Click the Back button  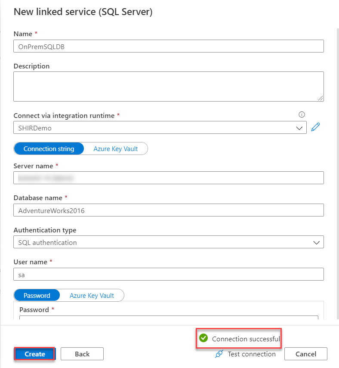[x=82, y=354]
